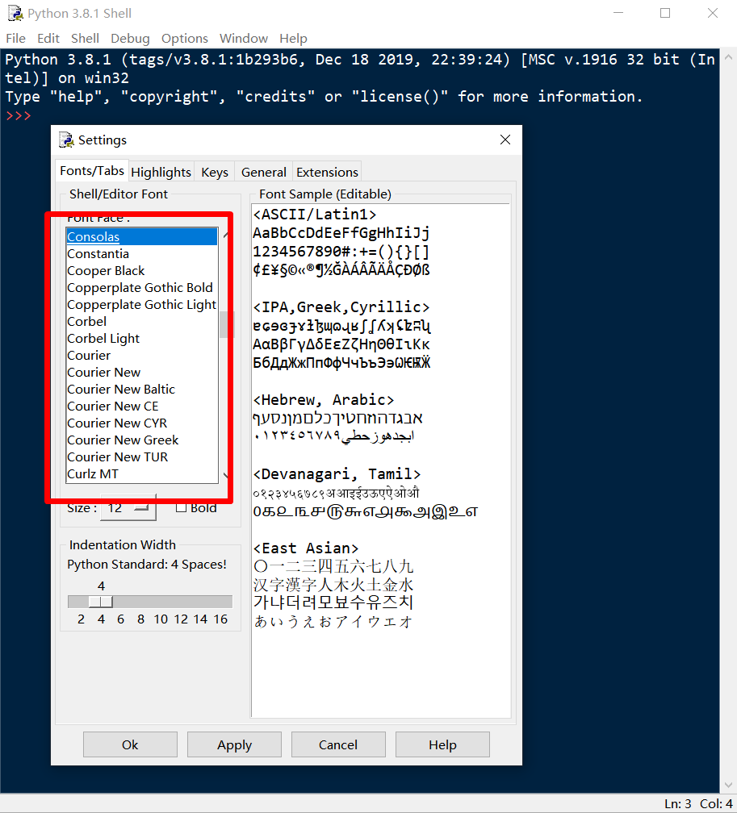The width and height of the screenshot is (737, 813).
Task: Switch to the Highlights tab
Action: click(x=161, y=172)
